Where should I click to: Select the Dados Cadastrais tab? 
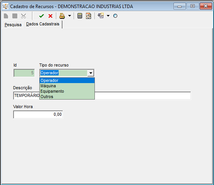43,24
